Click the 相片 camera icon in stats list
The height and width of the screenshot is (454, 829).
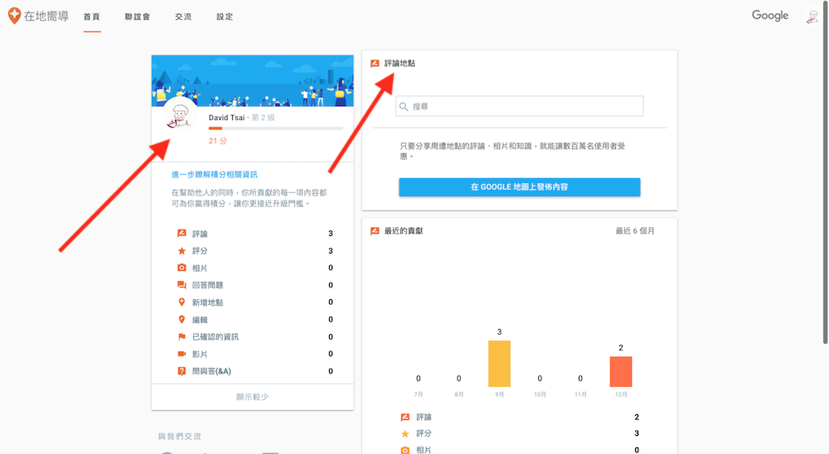pos(182,268)
